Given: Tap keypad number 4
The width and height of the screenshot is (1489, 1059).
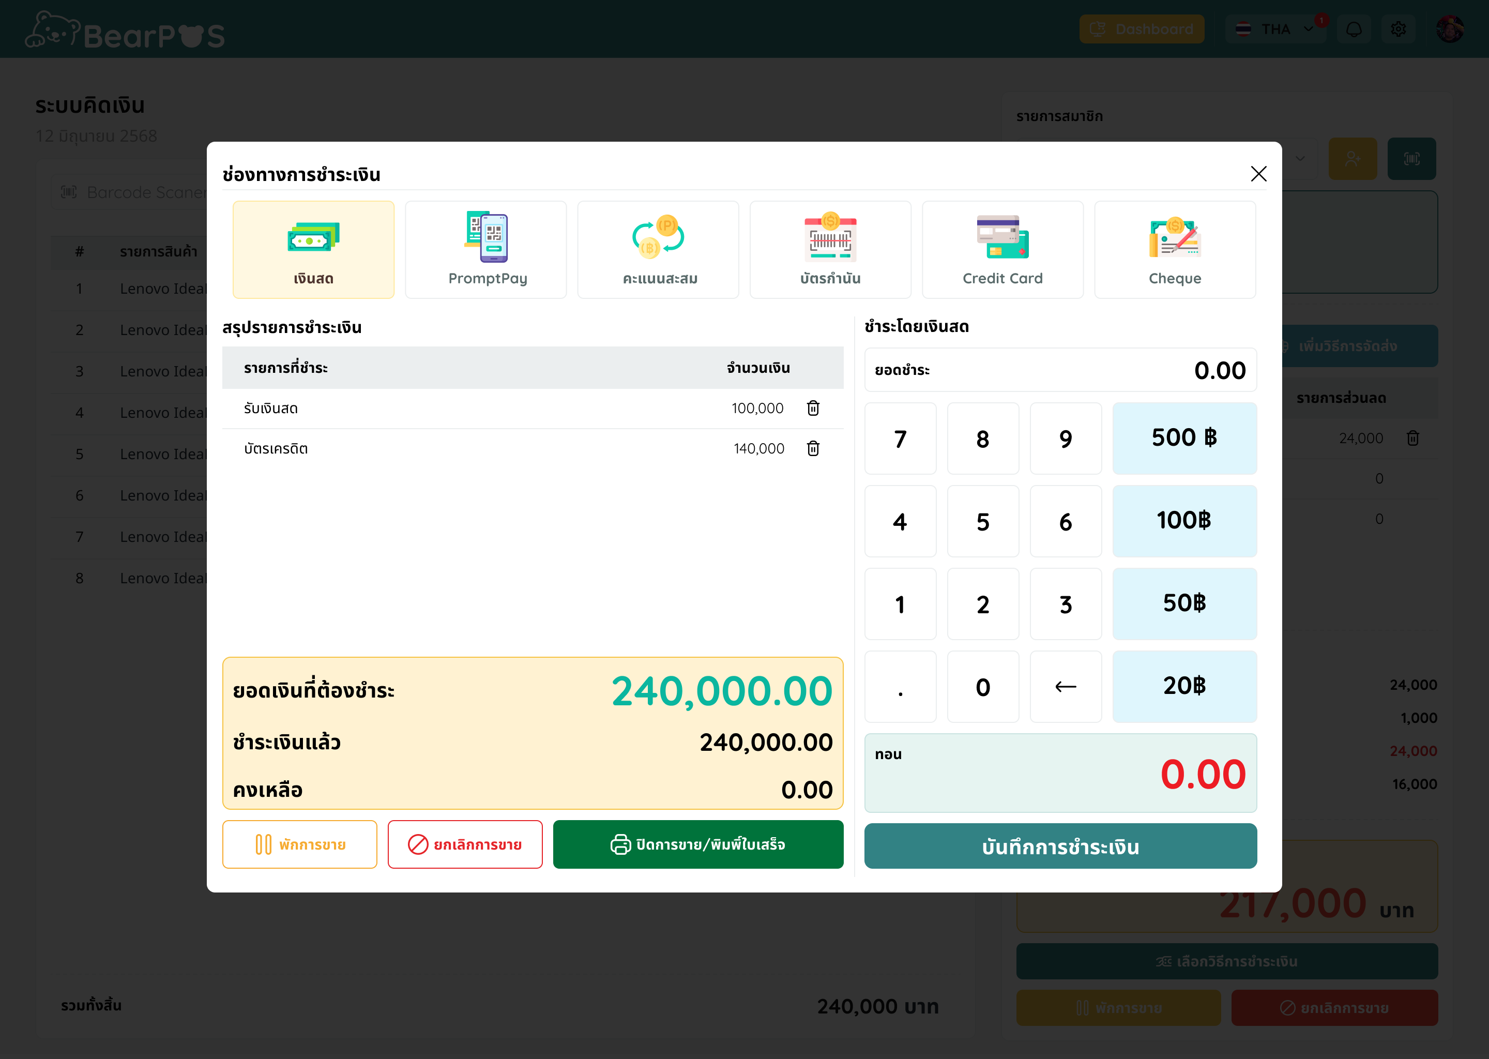Looking at the screenshot, I should point(900,521).
